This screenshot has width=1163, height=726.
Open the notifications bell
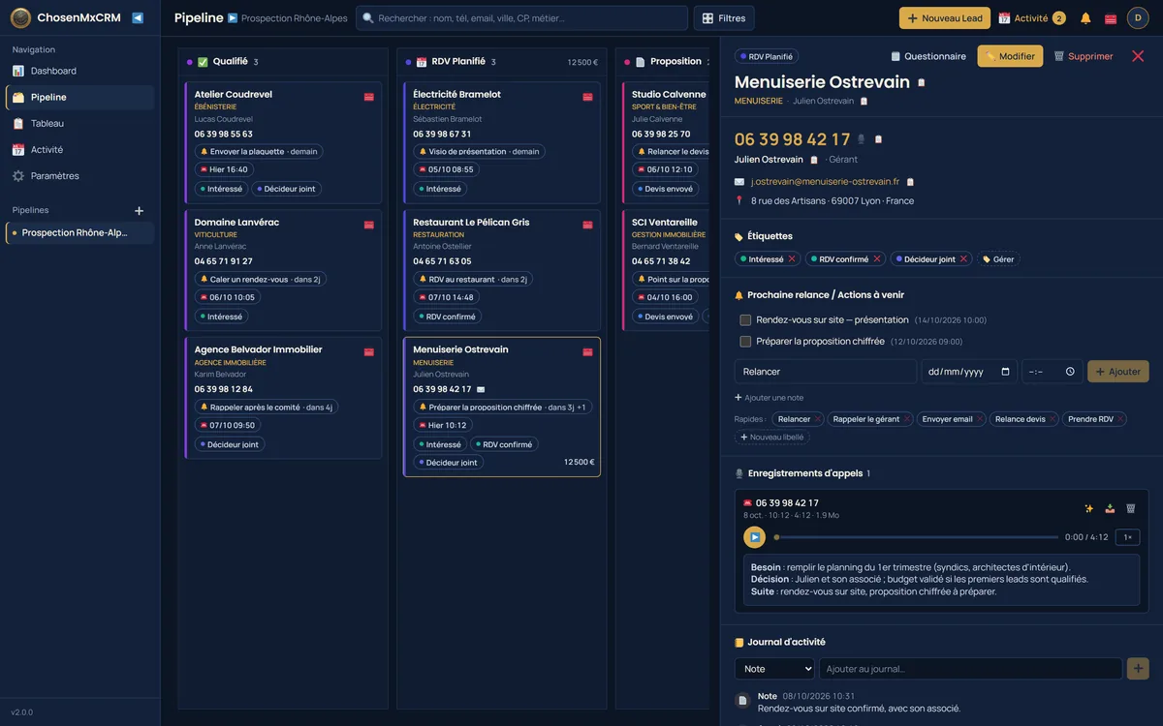click(1085, 18)
